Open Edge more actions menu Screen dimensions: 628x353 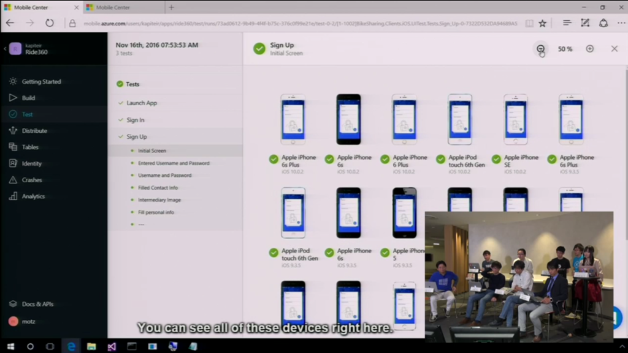(x=621, y=23)
